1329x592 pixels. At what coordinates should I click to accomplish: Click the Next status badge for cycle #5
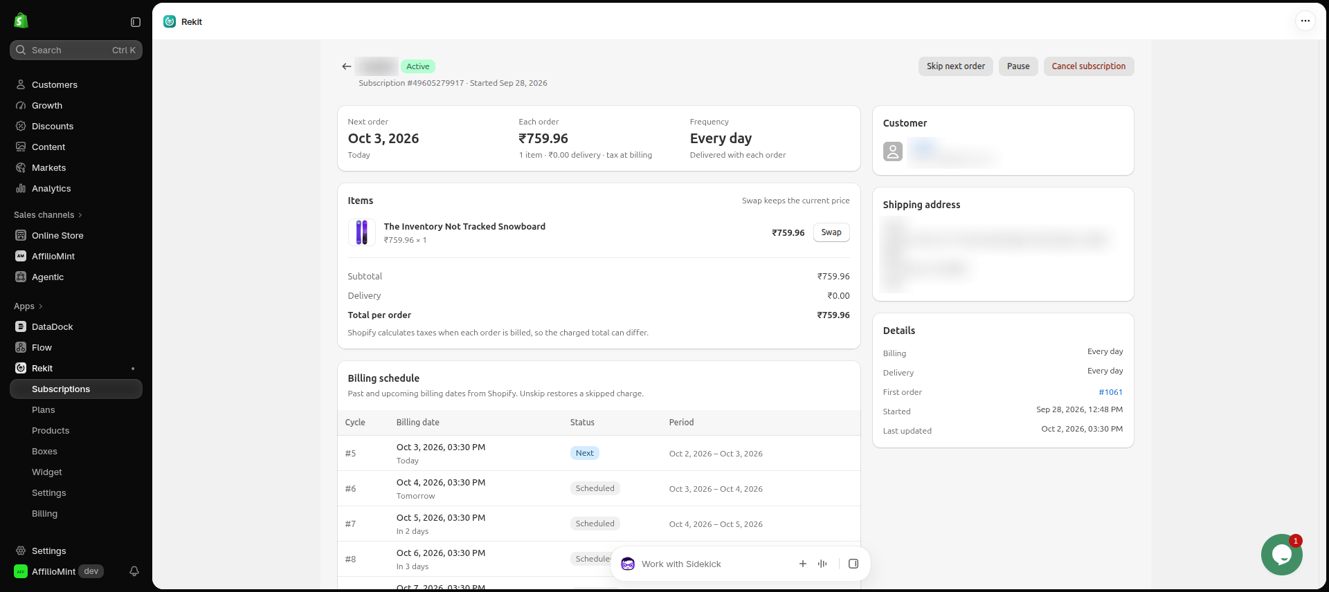coord(585,453)
